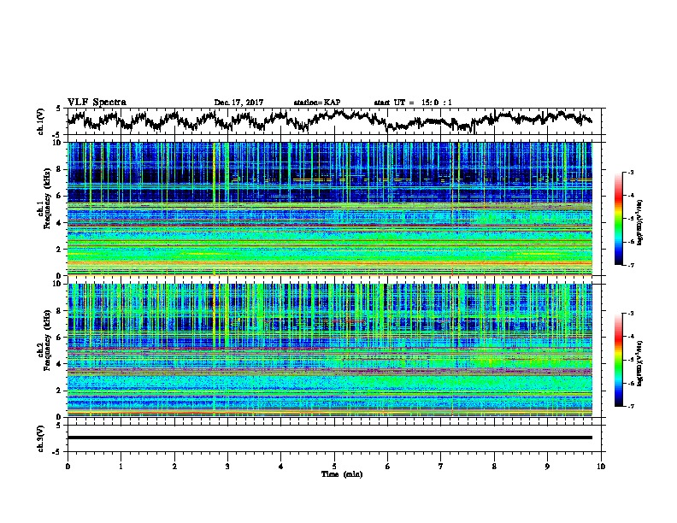Select the ch.1 frequency axis "2" tick label
The width and height of the screenshot is (677, 523).
coord(60,250)
